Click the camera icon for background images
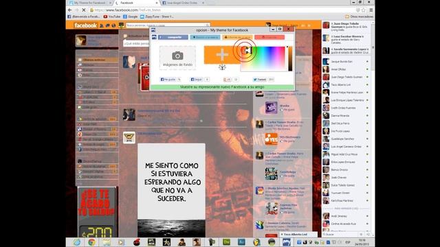The image size is (440, 247). click(x=177, y=56)
